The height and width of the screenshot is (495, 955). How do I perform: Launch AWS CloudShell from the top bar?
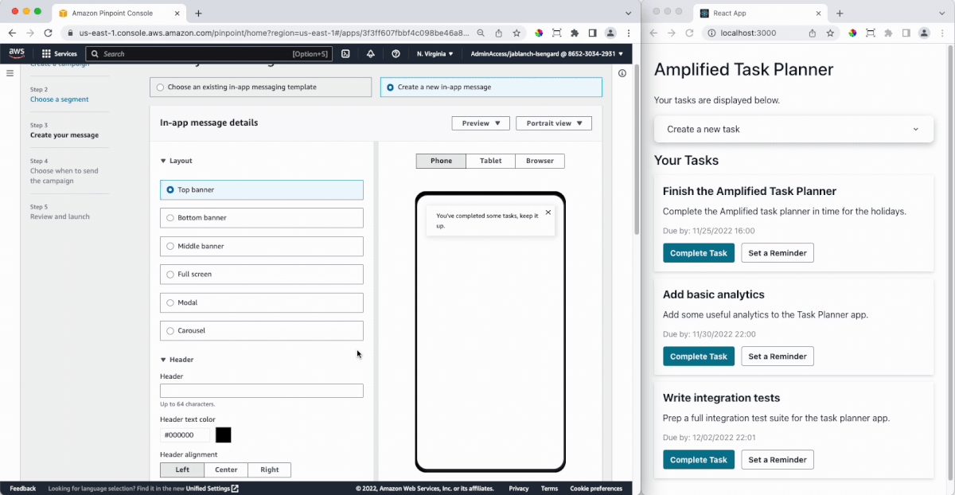345,54
